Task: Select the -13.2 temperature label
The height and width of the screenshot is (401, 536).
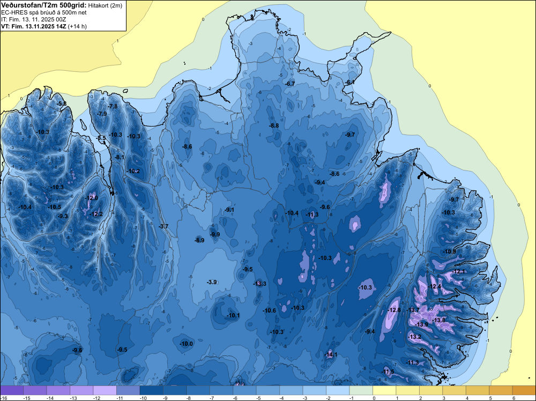Action: [x=415, y=337]
